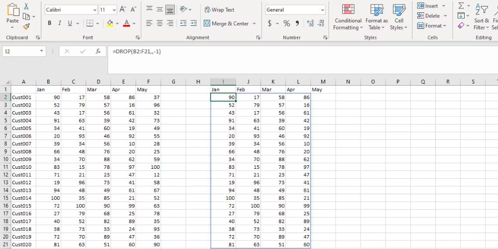Viewport: 498px width, 249px height.
Task: Open the Font group dialog launcher
Action: click(137, 37)
